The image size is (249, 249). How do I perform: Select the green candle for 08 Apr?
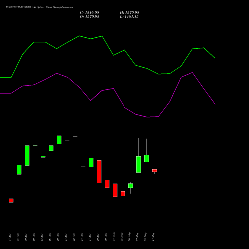point(19,170)
